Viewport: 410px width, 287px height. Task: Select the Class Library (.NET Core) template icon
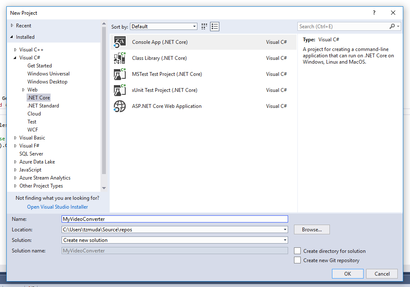coord(119,58)
